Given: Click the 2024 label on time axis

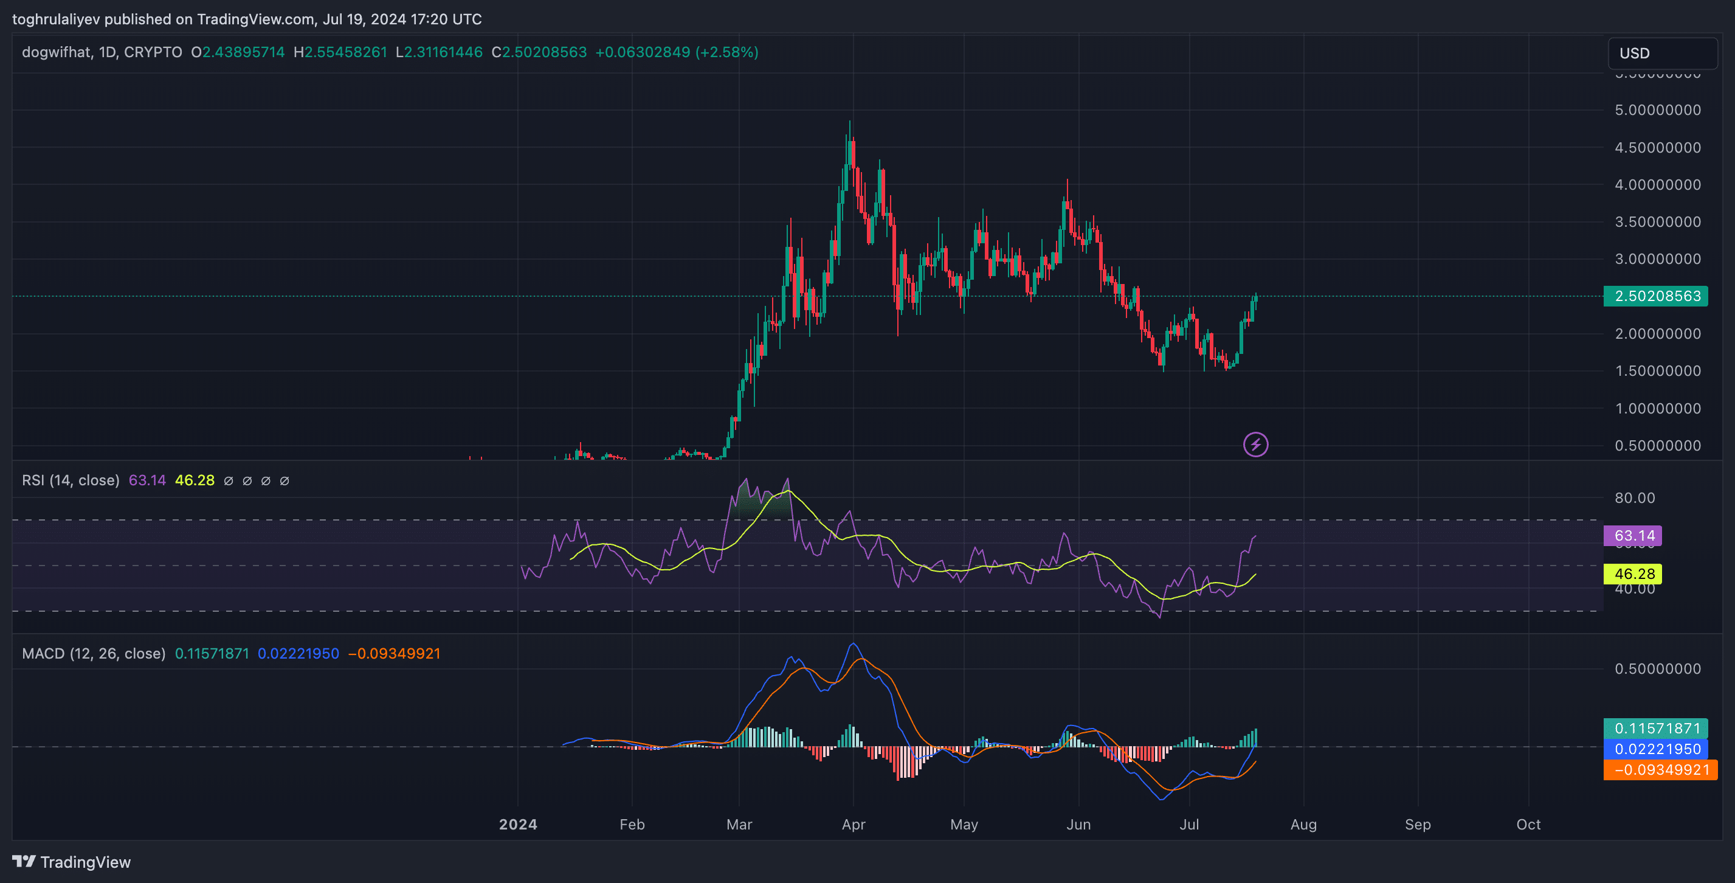Looking at the screenshot, I should click(x=518, y=825).
